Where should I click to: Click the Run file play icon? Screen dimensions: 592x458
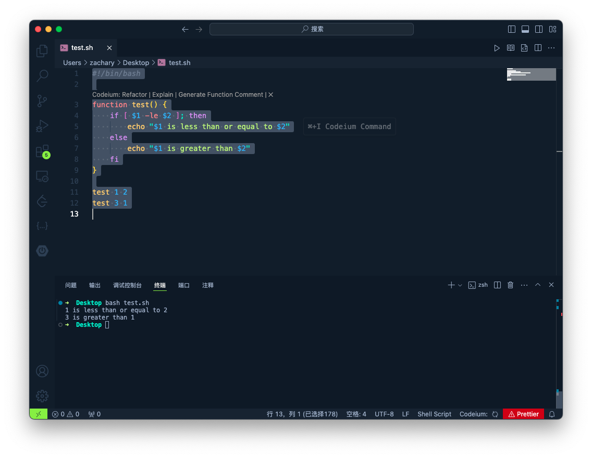(497, 48)
